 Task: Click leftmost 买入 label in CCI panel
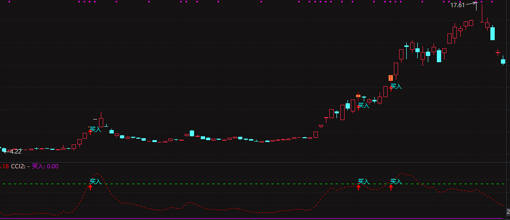point(96,181)
